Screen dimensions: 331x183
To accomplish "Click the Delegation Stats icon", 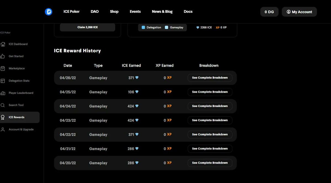I will click(x=3, y=81).
